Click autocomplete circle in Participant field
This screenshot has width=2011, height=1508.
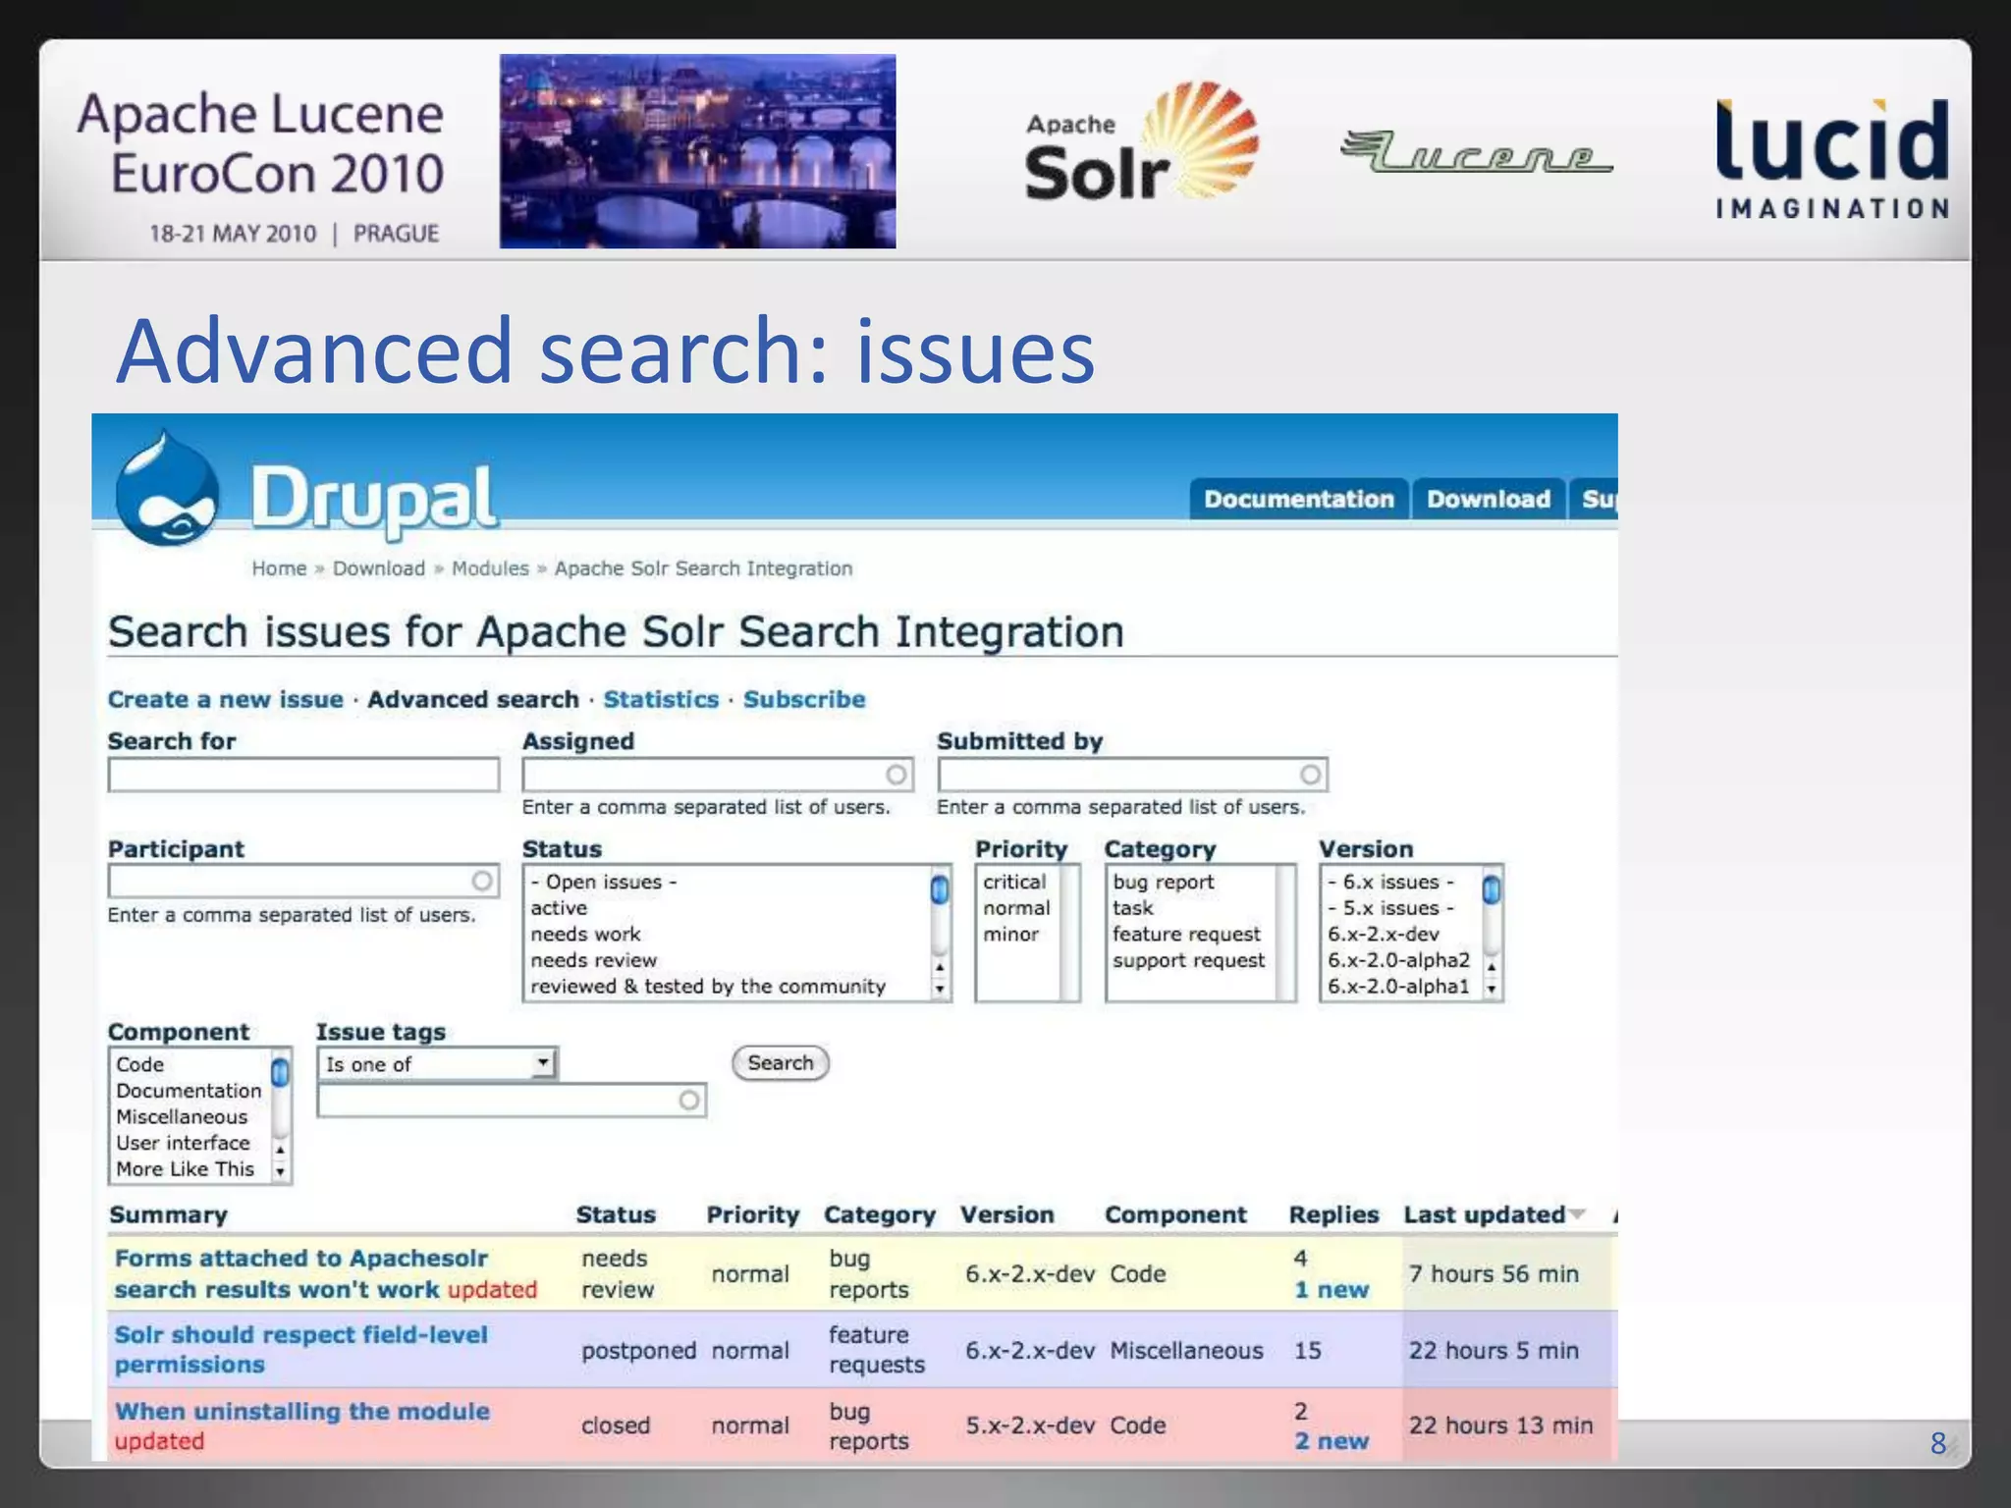[482, 881]
